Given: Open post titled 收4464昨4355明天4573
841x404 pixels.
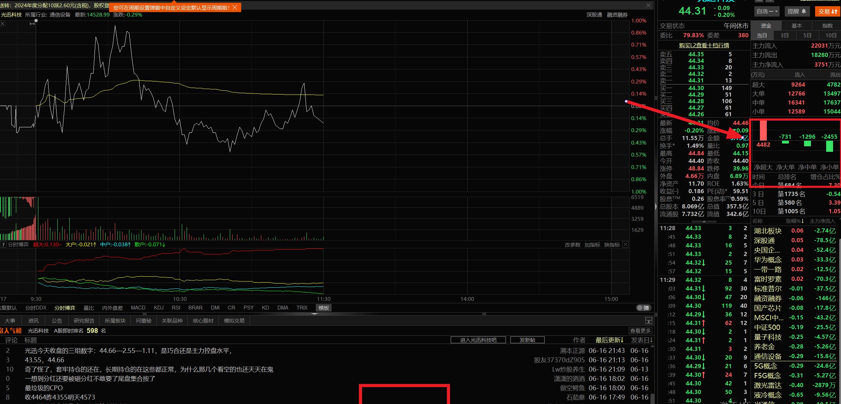Looking at the screenshot, I should click(x=60, y=397).
